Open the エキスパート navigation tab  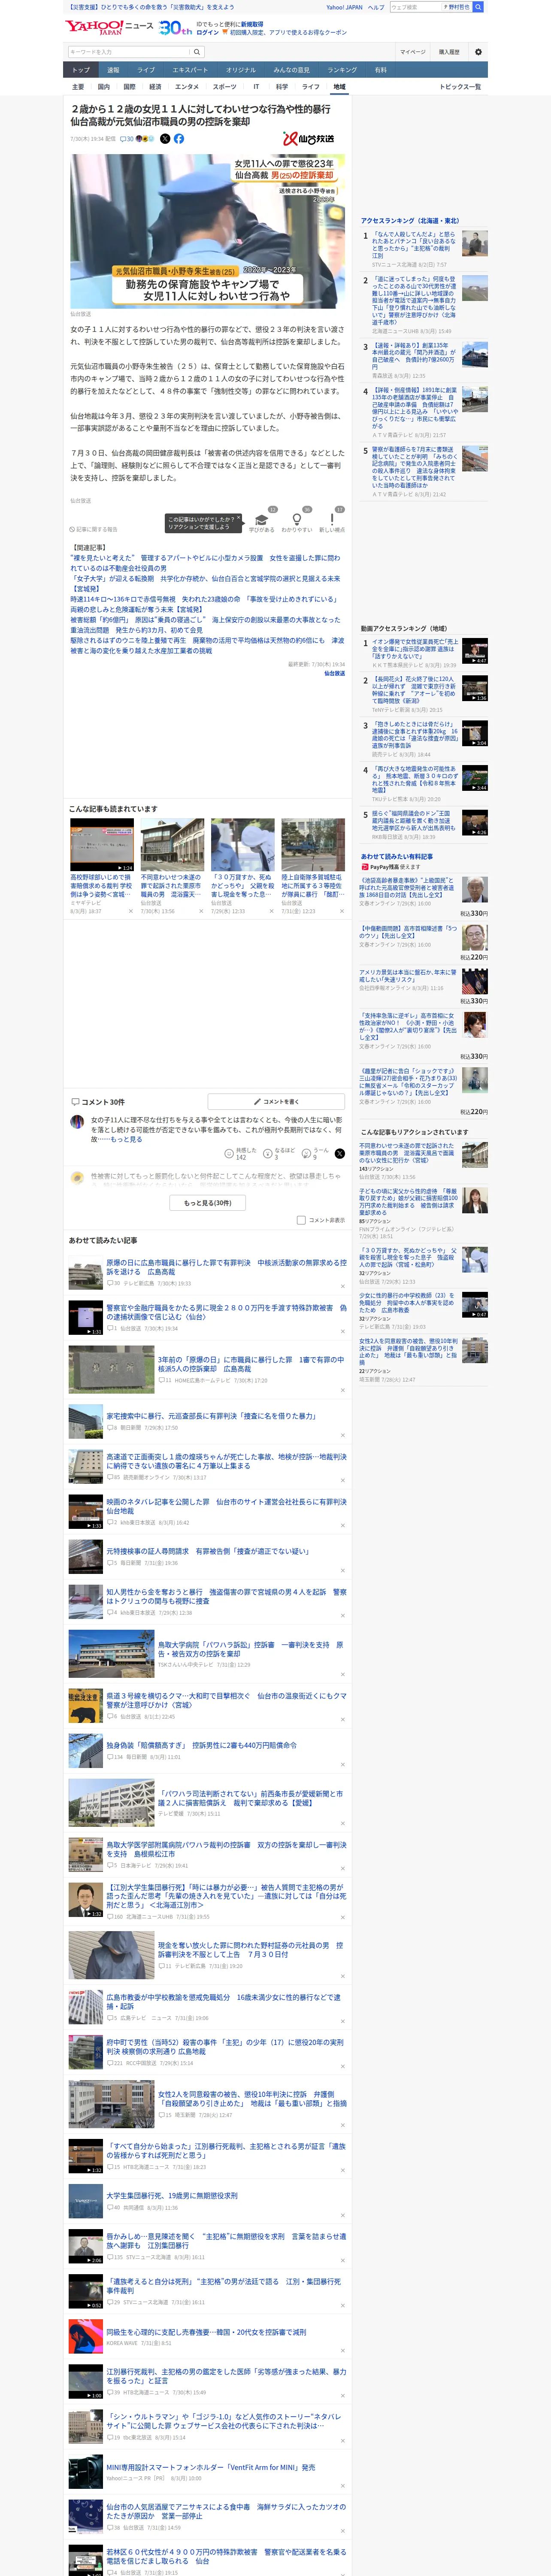(x=190, y=70)
